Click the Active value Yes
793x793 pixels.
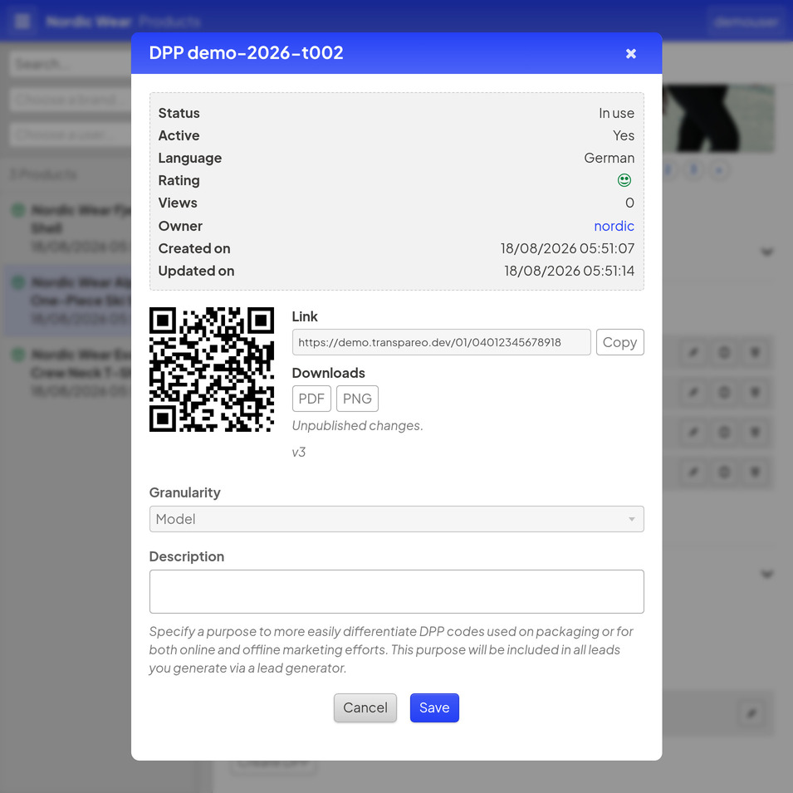623,135
